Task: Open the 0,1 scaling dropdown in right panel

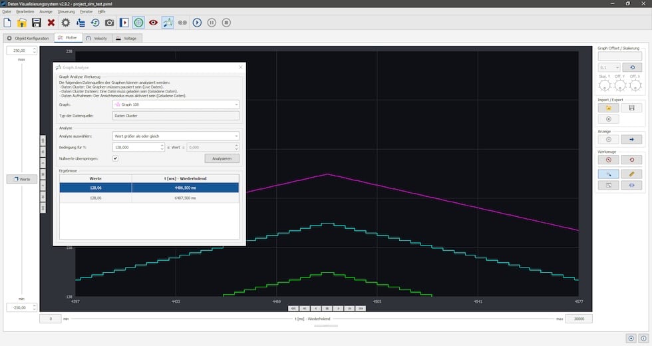Action: coord(609,67)
